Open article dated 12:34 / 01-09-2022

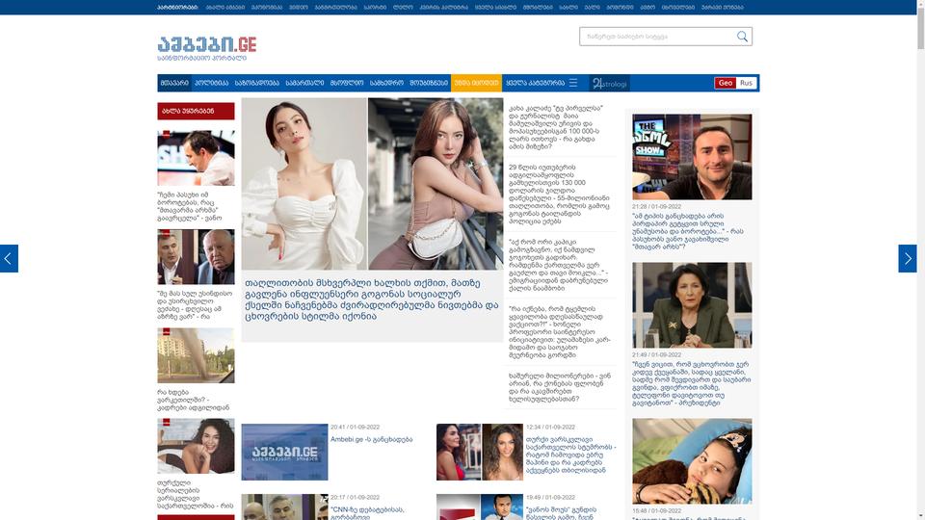click(570, 455)
